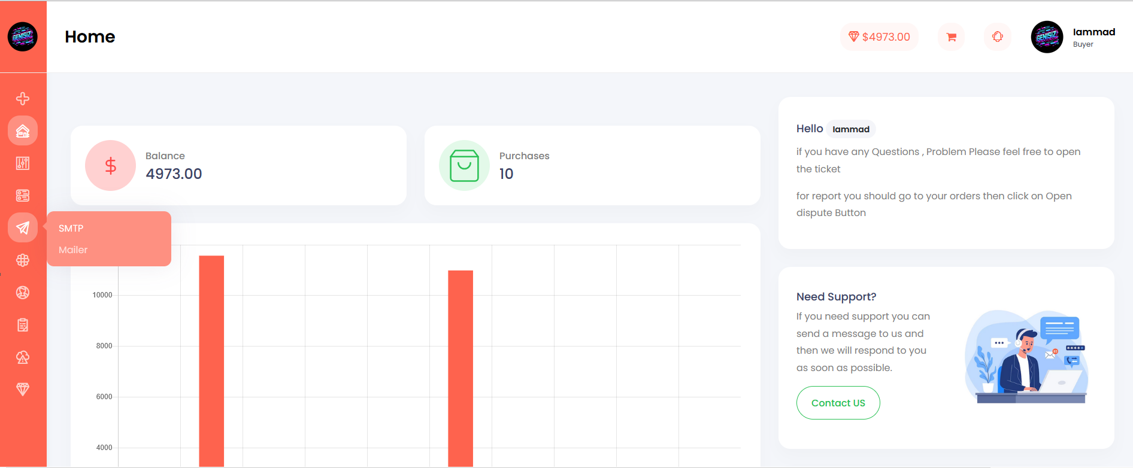
Task: Click the text about opening the ticket
Action: (938, 160)
